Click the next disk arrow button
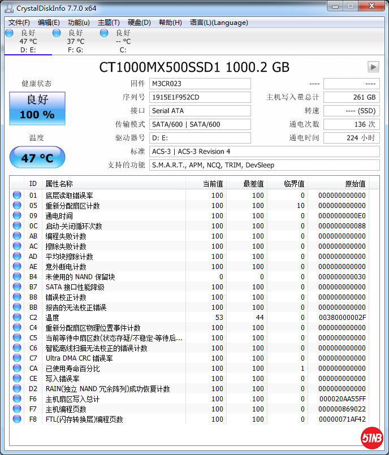The image size is (389, 455). [x=373, y=67]
